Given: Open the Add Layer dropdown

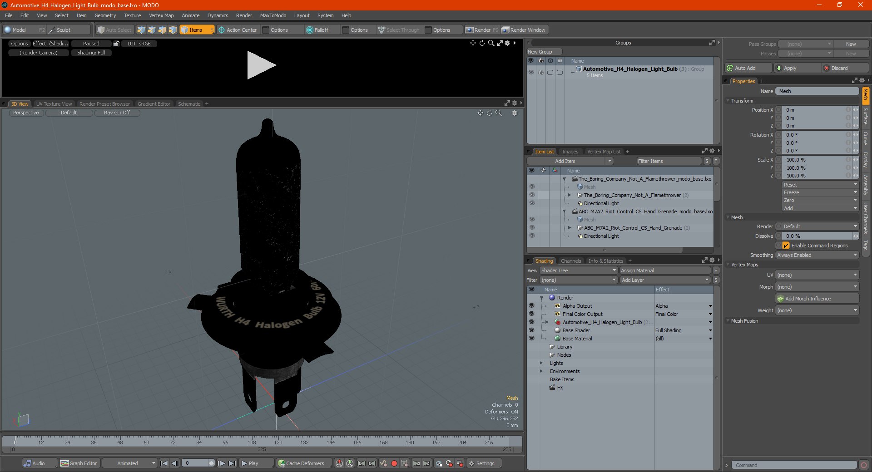Looking at the screenshot, I should [665, 280].
